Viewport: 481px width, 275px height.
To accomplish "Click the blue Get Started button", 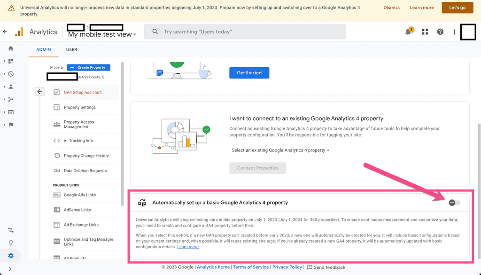I will (x=249, y=73).
